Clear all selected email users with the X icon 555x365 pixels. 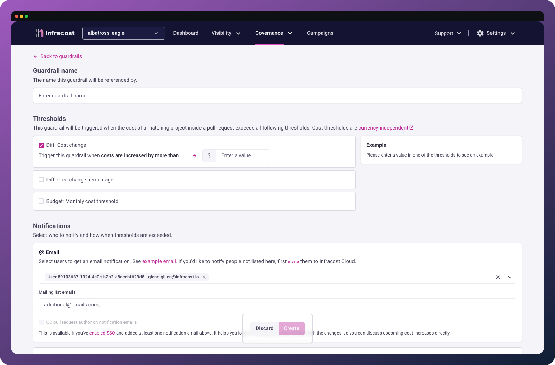498,277
